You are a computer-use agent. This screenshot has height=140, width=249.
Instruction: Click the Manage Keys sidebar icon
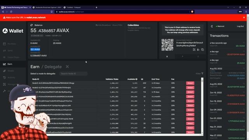tap(4, 84)
